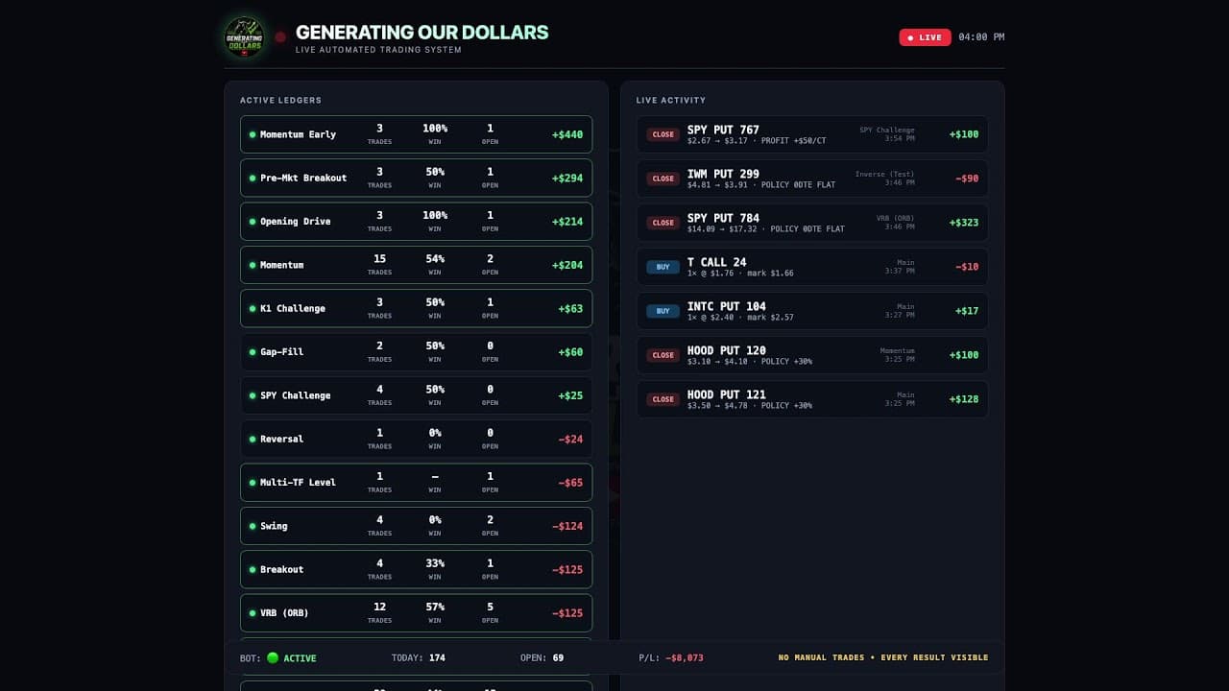The height and width of the screenshot is (691, 1229).
Task: Click the "−$24" Reversal loss
Action: tap(570, 440)
